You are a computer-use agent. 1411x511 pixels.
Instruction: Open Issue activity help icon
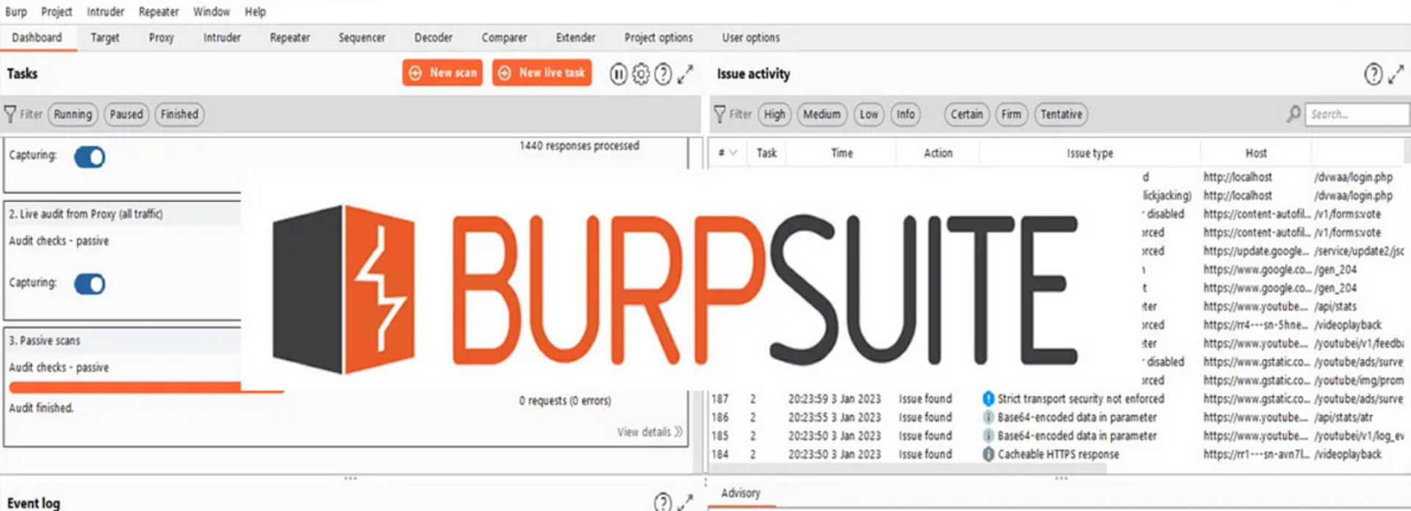(1373, 74)
